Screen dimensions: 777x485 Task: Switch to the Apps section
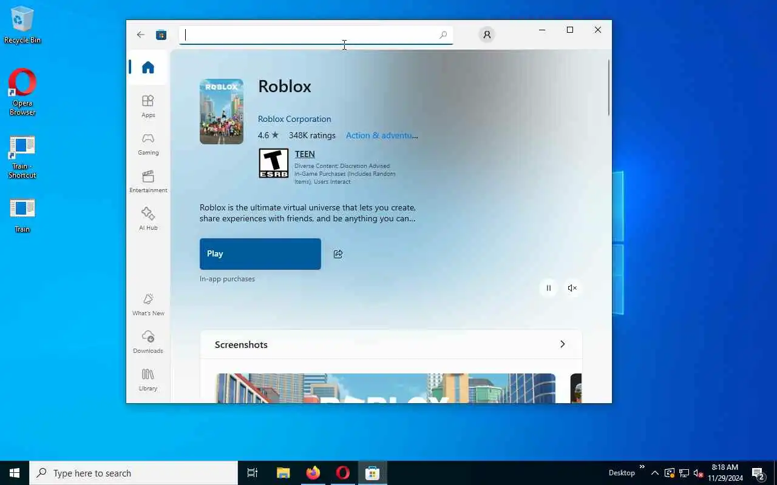148,106
